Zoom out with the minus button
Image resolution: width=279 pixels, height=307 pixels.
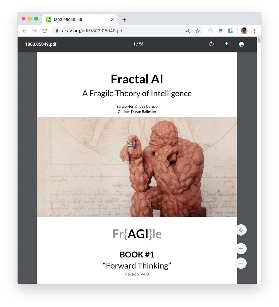pos(241,263)
